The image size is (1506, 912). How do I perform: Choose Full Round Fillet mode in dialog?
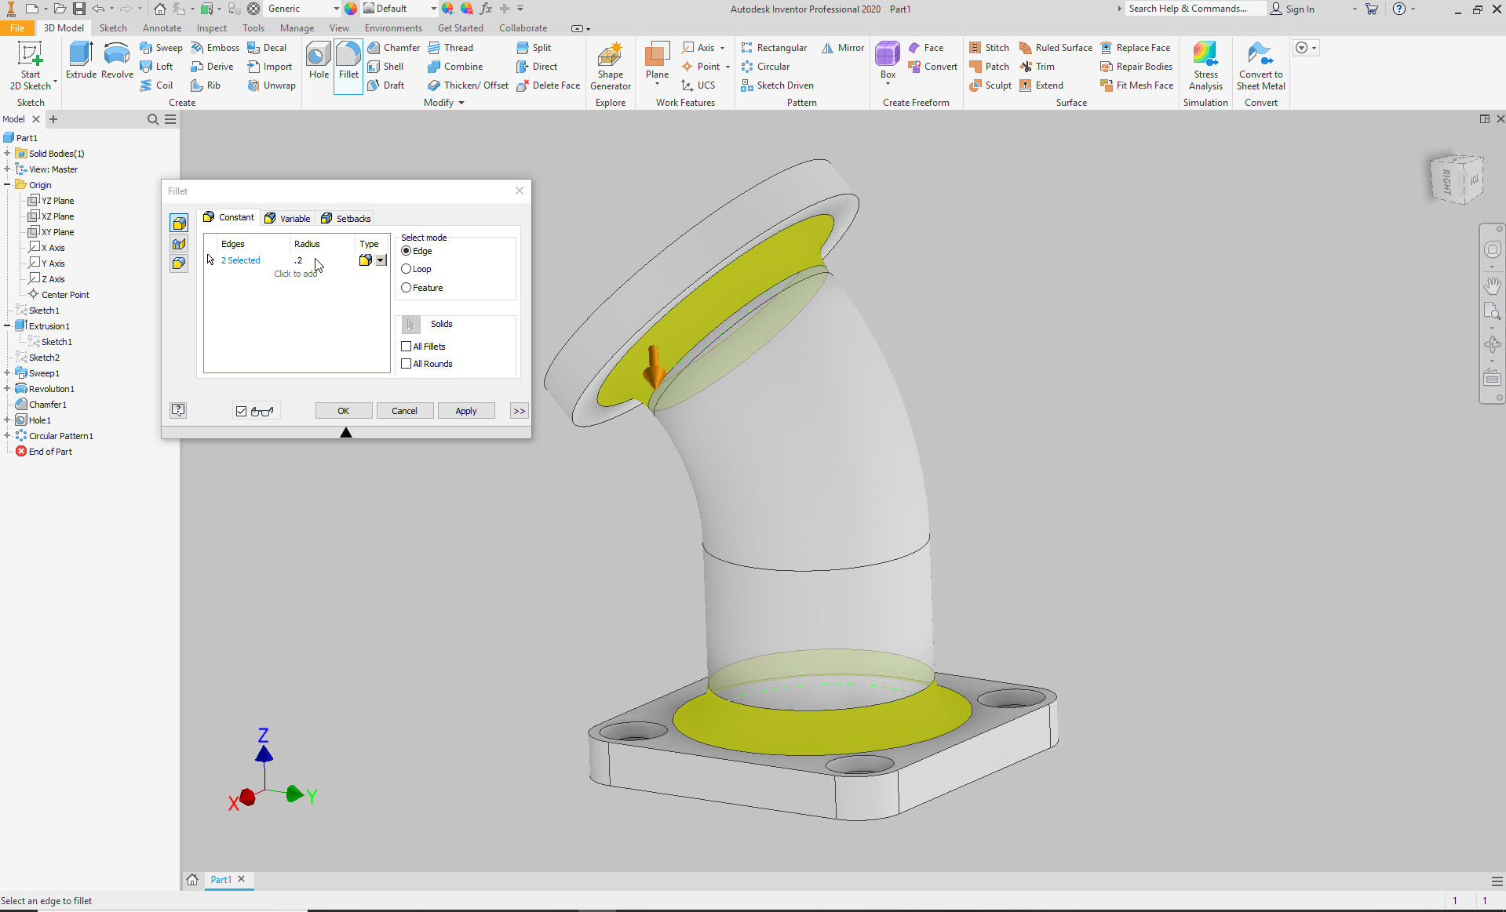(x=179, y=263)
